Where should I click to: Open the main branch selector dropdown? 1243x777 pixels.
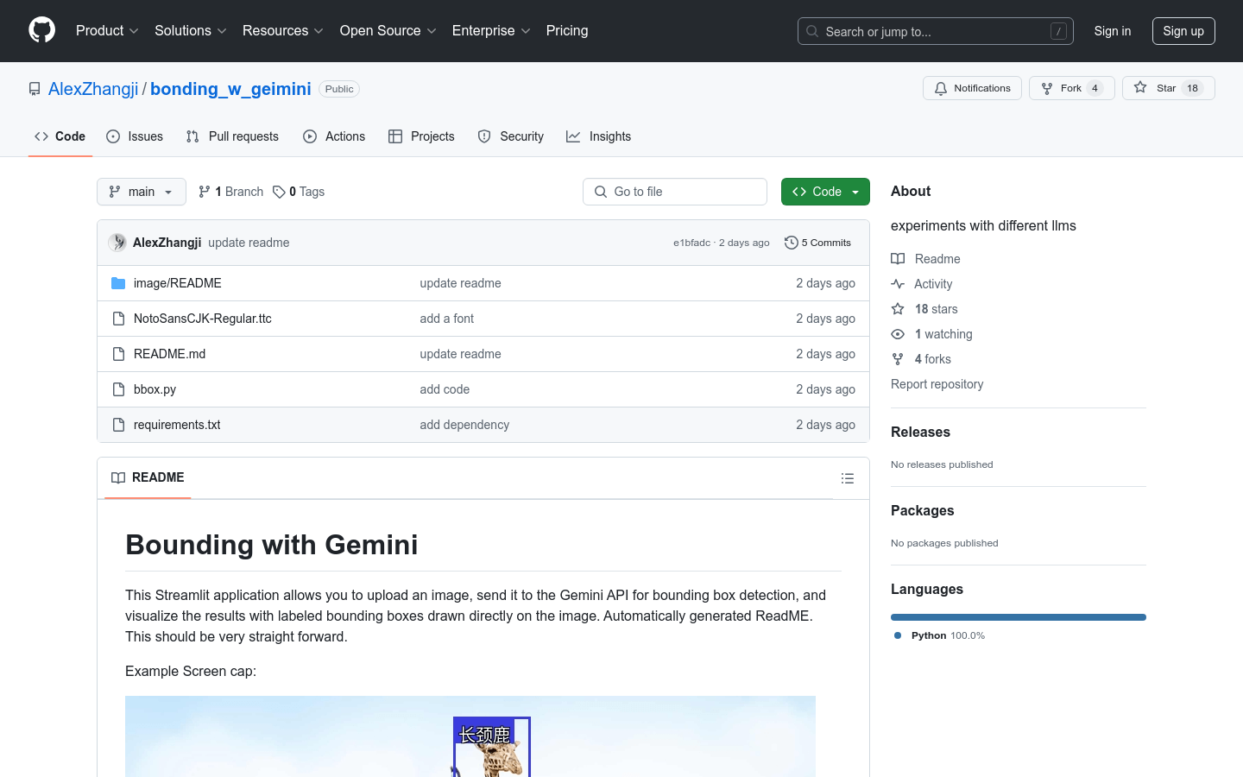click(142, 192)
